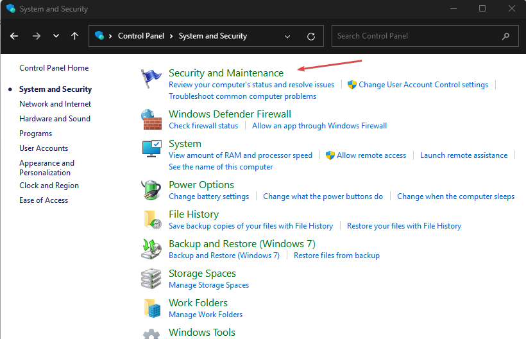
Task: Go forward with the right arrow button
Action: [x=36, y=36]
